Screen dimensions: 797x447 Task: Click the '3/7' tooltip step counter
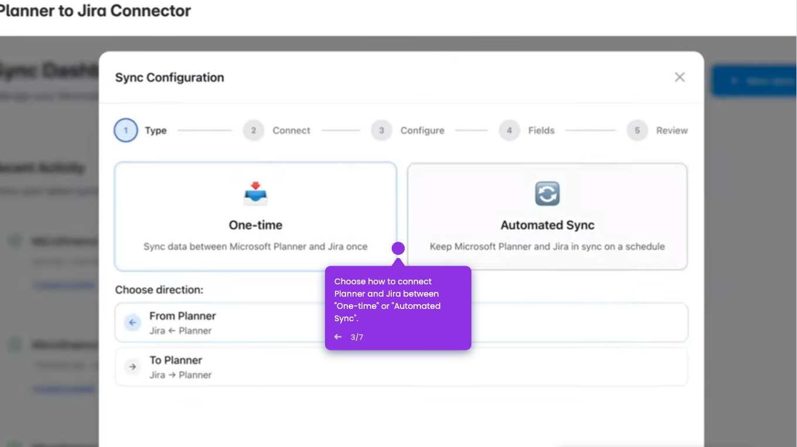point(357,337)
